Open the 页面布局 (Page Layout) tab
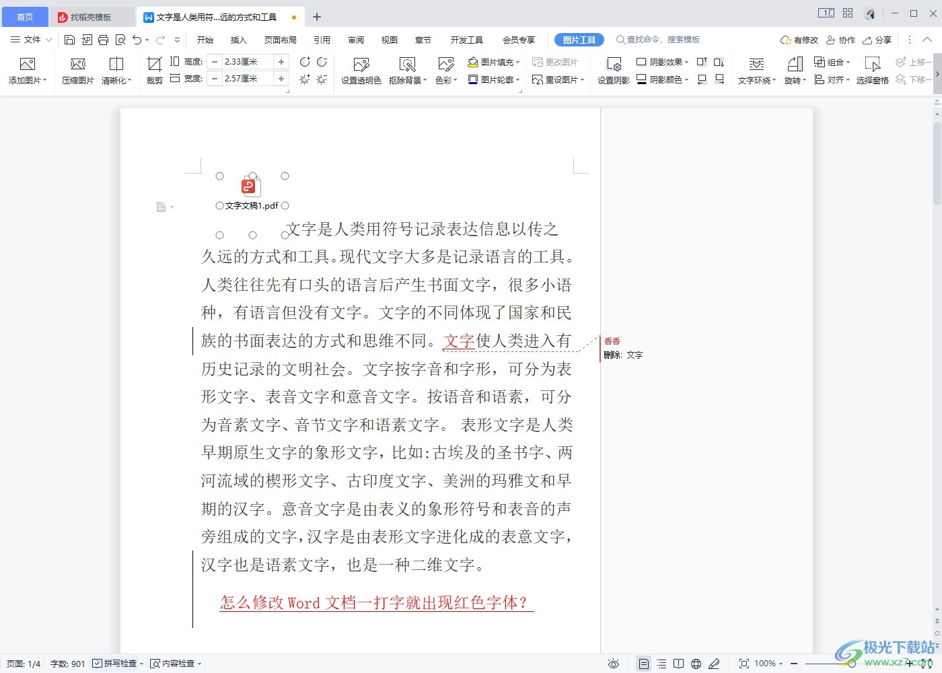This screenshot has width=942, height=673. (281, 40)
